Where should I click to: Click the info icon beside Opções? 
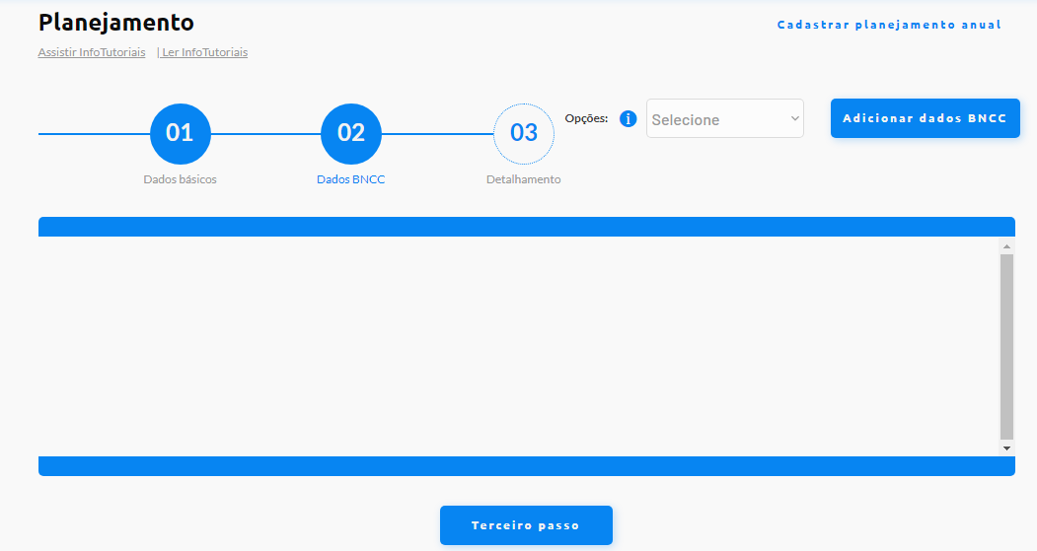tap(628, 119)
